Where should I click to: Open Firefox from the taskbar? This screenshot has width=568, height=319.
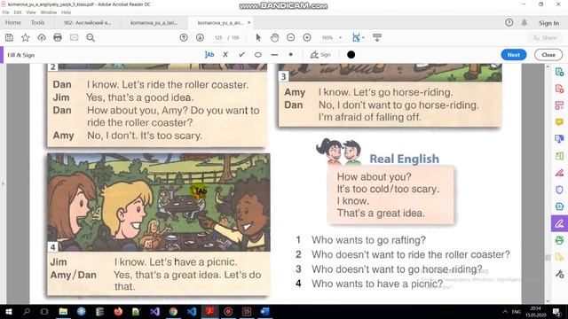click(x=118, y=312)
